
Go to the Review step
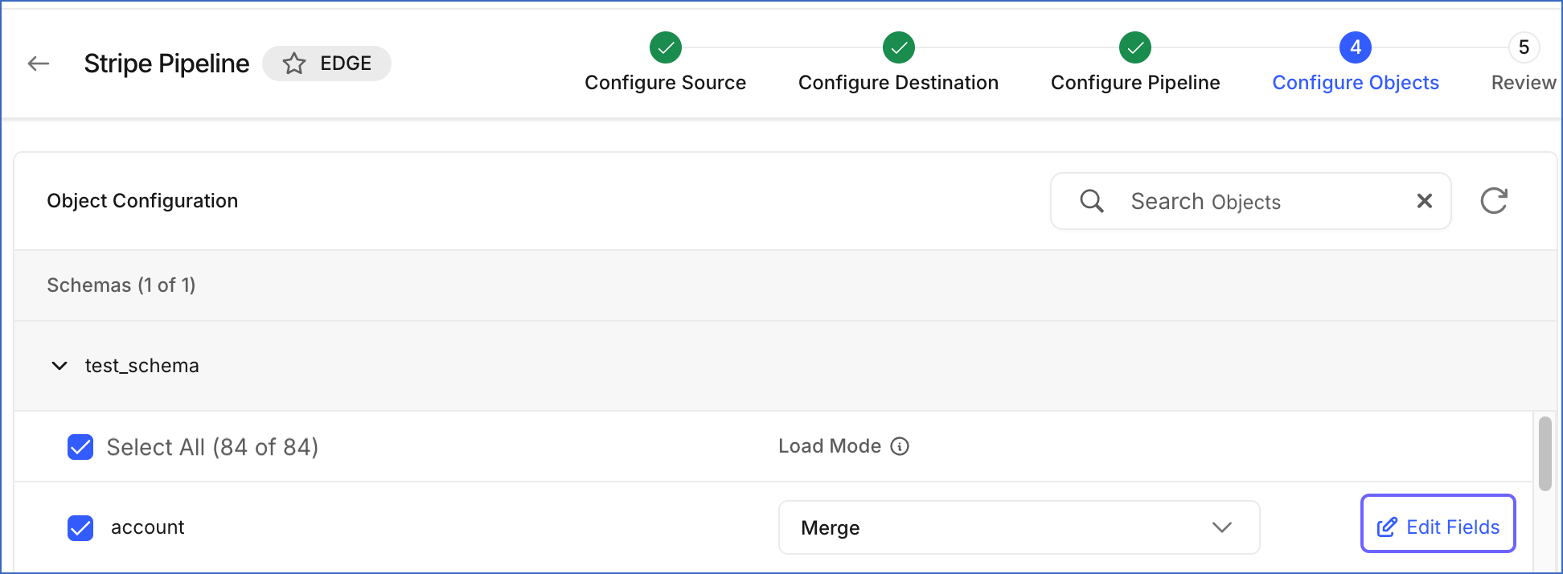(x=1524, y=83)
